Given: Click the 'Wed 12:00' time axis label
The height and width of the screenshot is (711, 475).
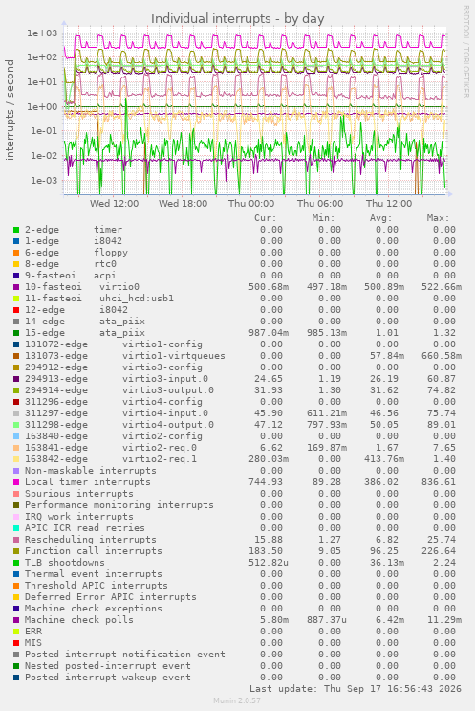Looking at the screenshot, I should coord(114,204).
